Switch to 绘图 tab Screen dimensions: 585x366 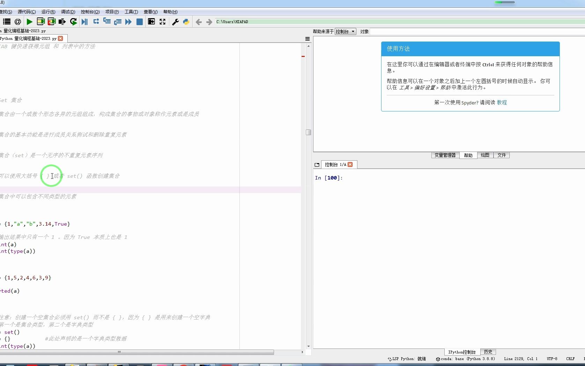click(485, 155)
